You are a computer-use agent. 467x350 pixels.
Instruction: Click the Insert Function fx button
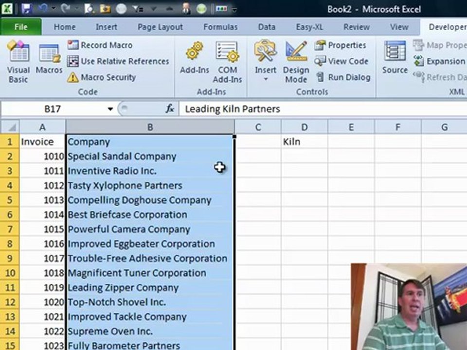(x=170, y=109)
